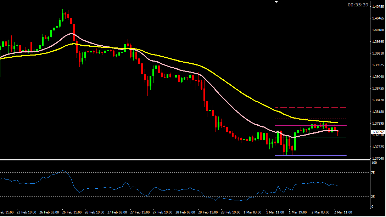This screenshot has width=386, height=217.
Task: Click the 27 Feb 03:00 time label
Action: [x=117, y=212]
